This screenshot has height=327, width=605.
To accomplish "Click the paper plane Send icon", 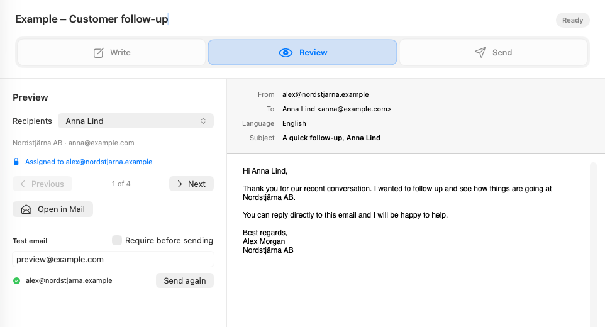I will click(x=480, y=52).
